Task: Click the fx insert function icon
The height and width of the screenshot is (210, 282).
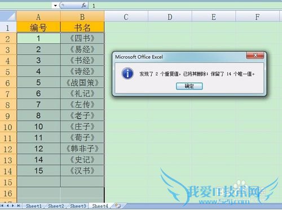Action: click(x=83, y=6)
